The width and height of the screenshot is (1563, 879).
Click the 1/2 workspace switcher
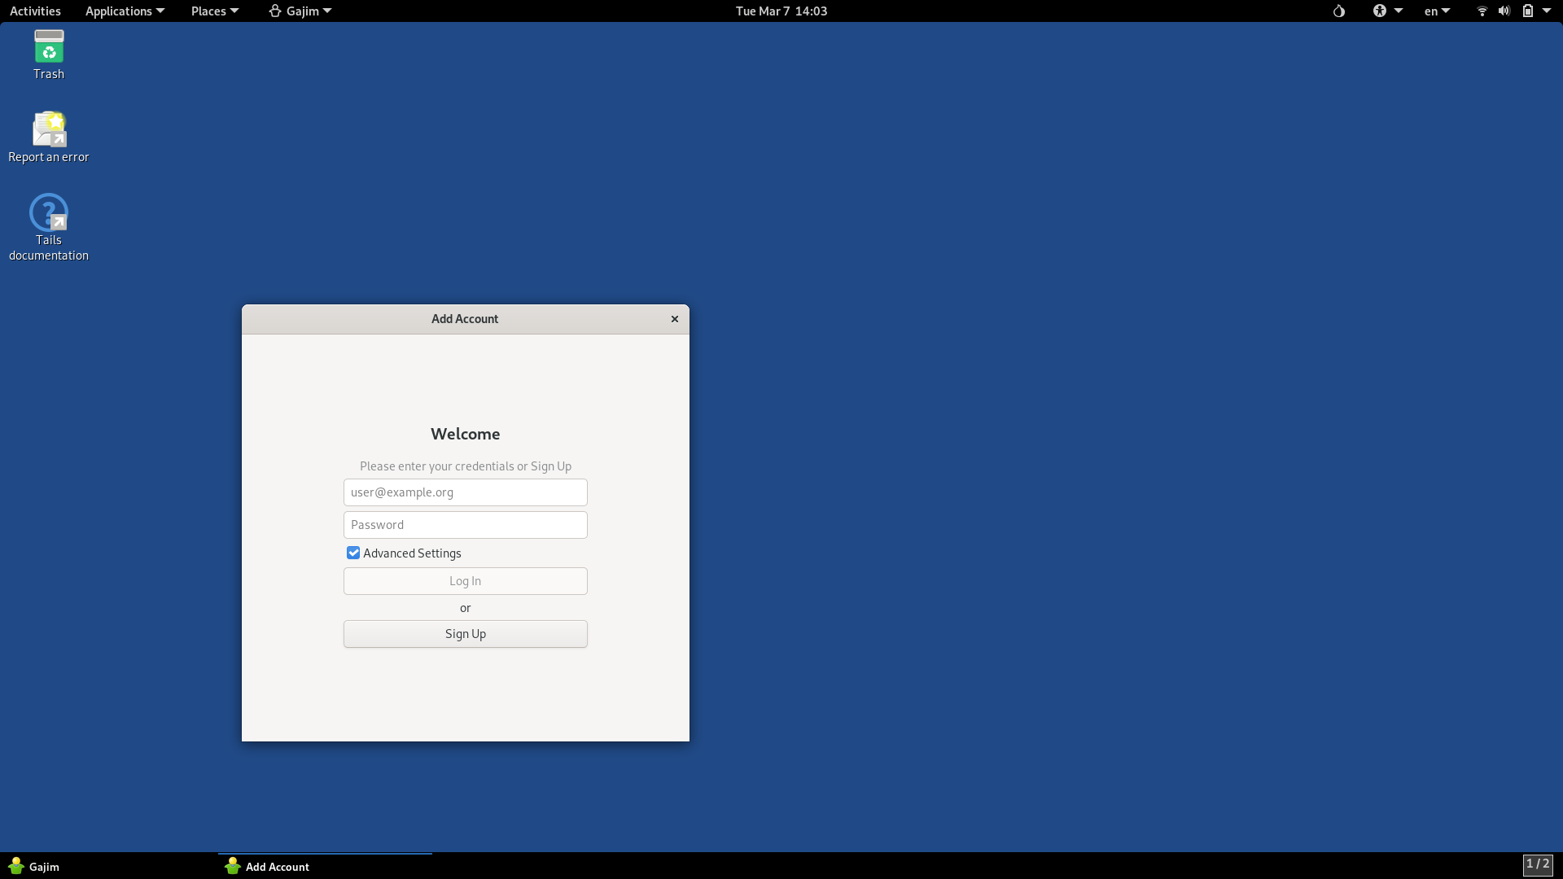1537,864
